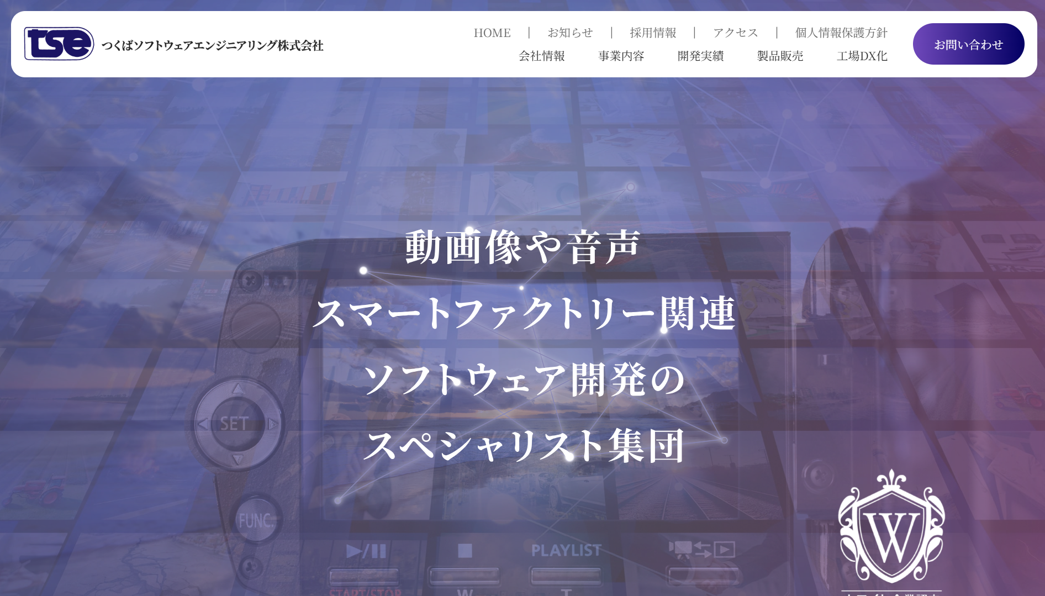Select アクセス in the top navigation

tap(735, 33)
